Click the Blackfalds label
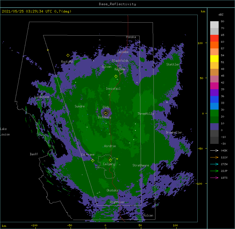235x229 pixels. click(120, 61)
